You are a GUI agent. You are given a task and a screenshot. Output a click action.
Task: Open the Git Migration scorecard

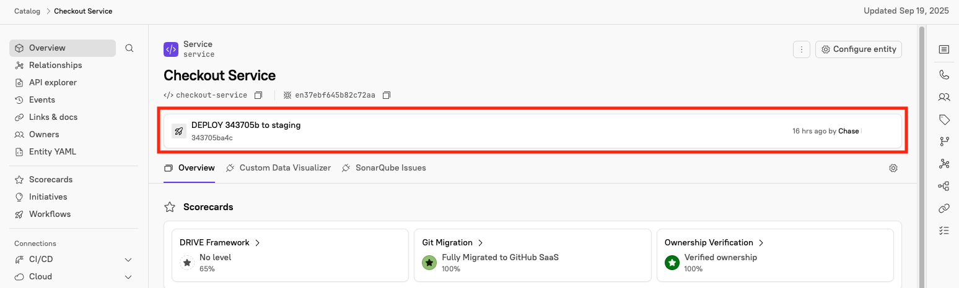[x=452, y=243]
